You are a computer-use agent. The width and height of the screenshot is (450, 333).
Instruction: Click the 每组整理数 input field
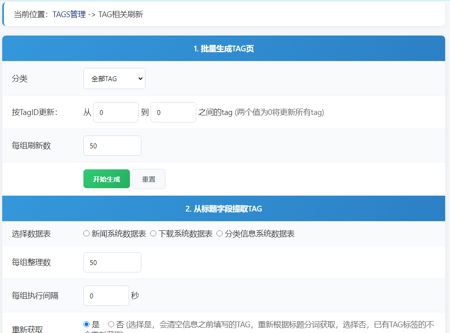click(112, 262)
